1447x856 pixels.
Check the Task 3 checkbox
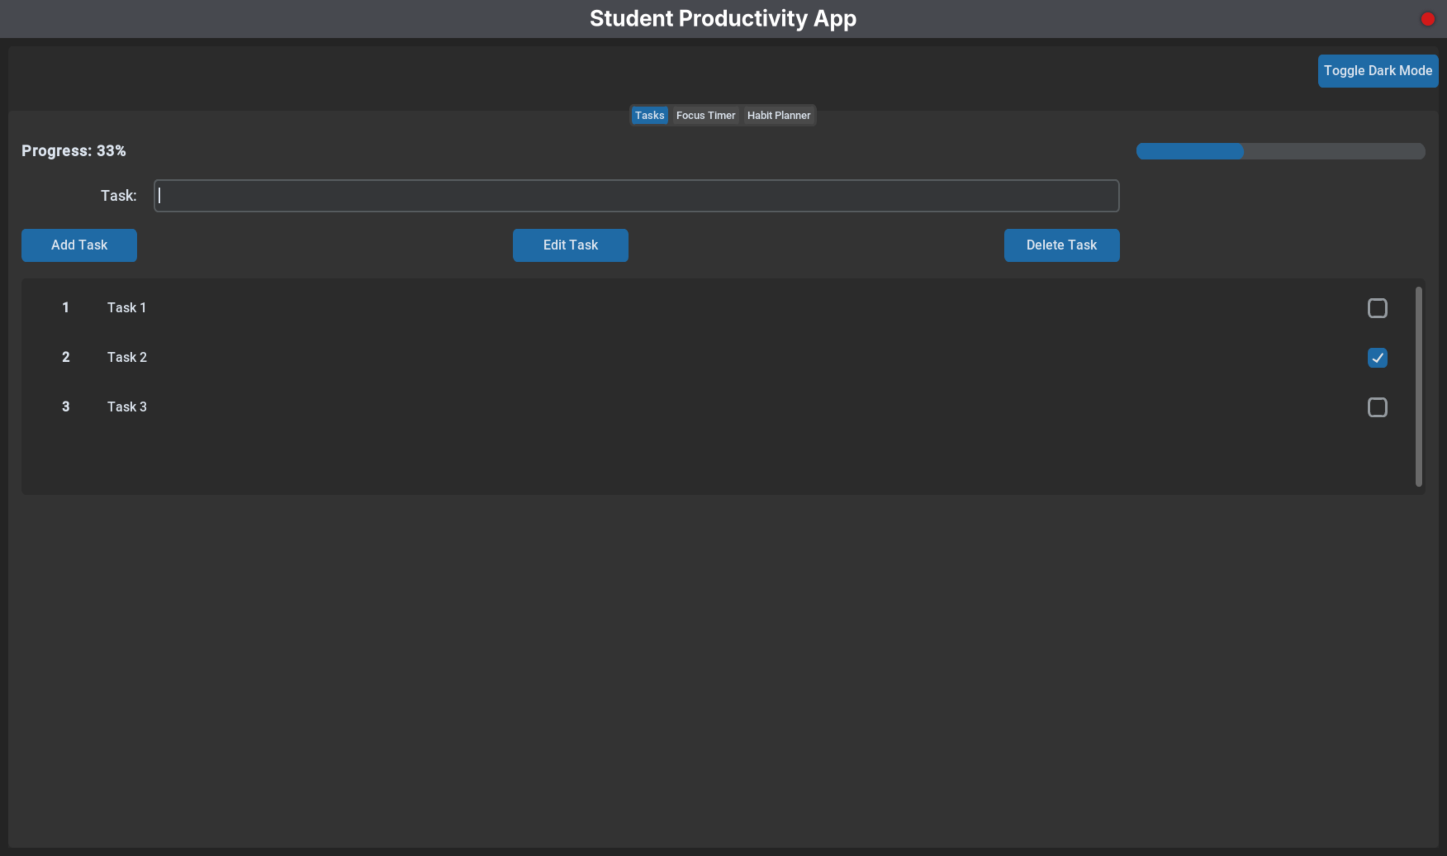coord(1377,407)
